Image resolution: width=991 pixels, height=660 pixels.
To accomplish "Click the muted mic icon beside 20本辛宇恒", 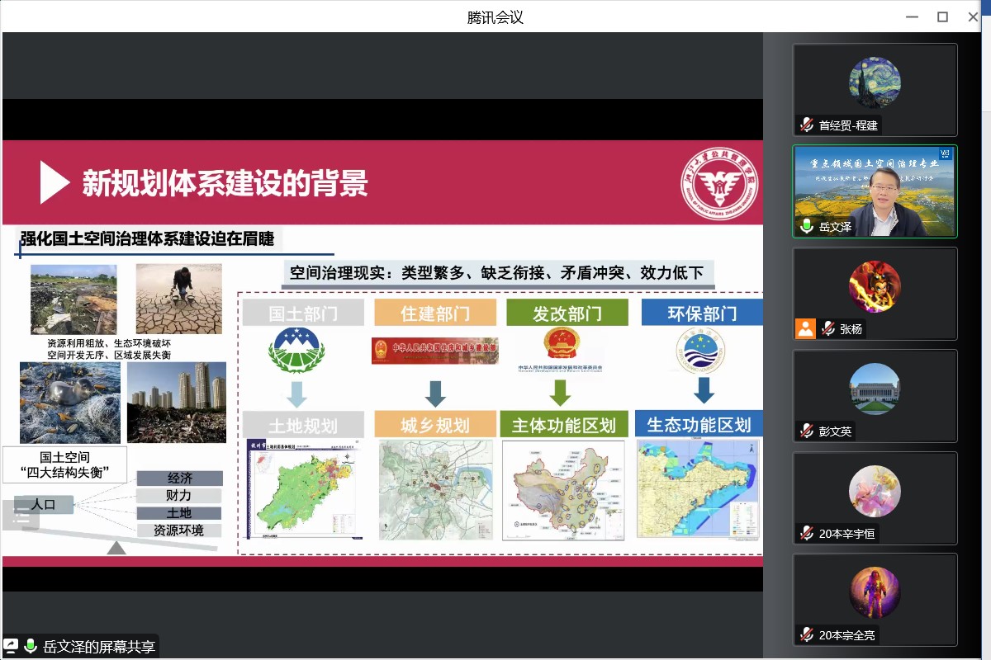I will pyautogui.click(x=807, y=533).
